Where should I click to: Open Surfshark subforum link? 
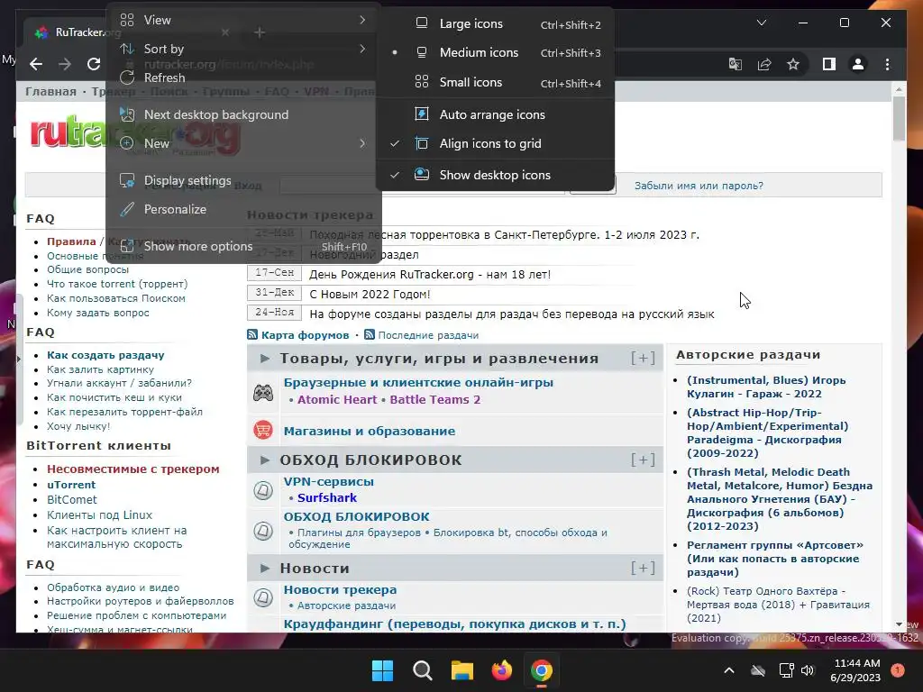[x=326, y=497]
